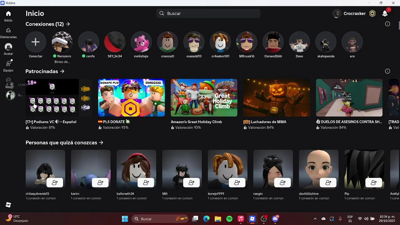This screenshot has width=400, height=225.
Task: Open the Más three-dots sidebar menu
Action: (x=8, y=80)
